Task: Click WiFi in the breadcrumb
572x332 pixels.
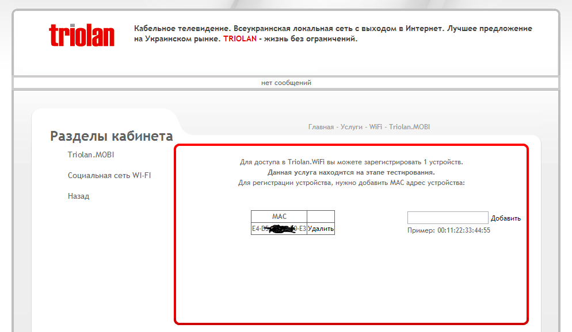Action: pos(375,127)
